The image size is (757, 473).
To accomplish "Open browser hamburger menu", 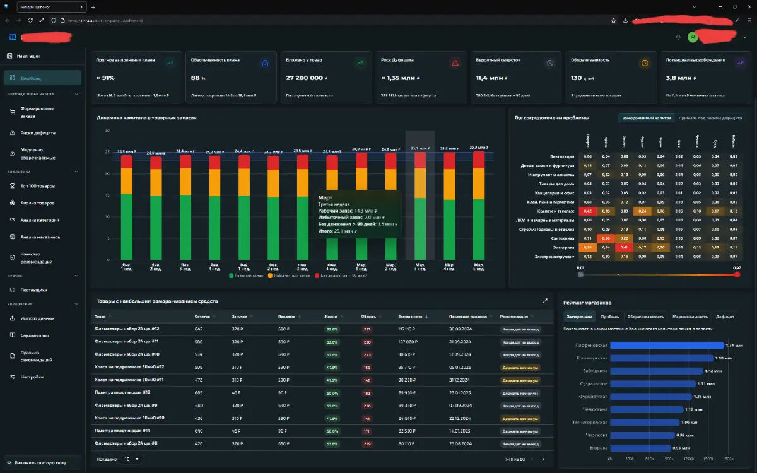I will coord(749,20).
